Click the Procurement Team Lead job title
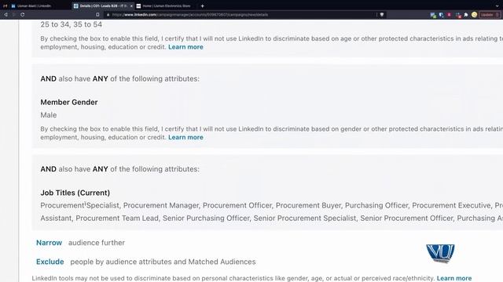Image resolution: width=503 pixels, height=282 pixels. pos(117,218)
